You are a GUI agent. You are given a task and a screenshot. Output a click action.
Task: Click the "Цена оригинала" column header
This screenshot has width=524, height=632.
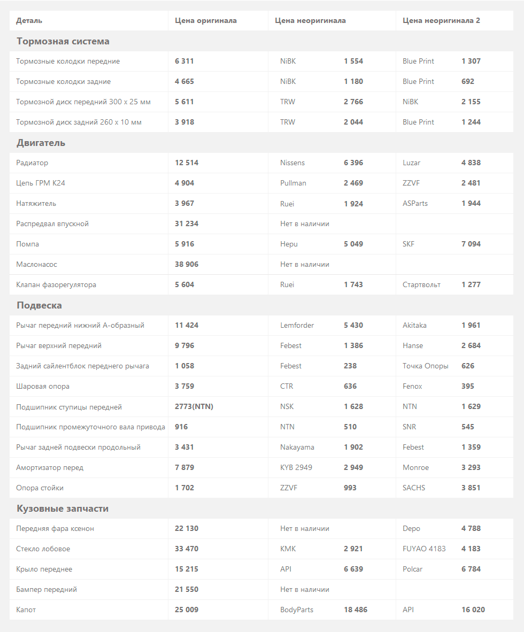coord(206,21)
